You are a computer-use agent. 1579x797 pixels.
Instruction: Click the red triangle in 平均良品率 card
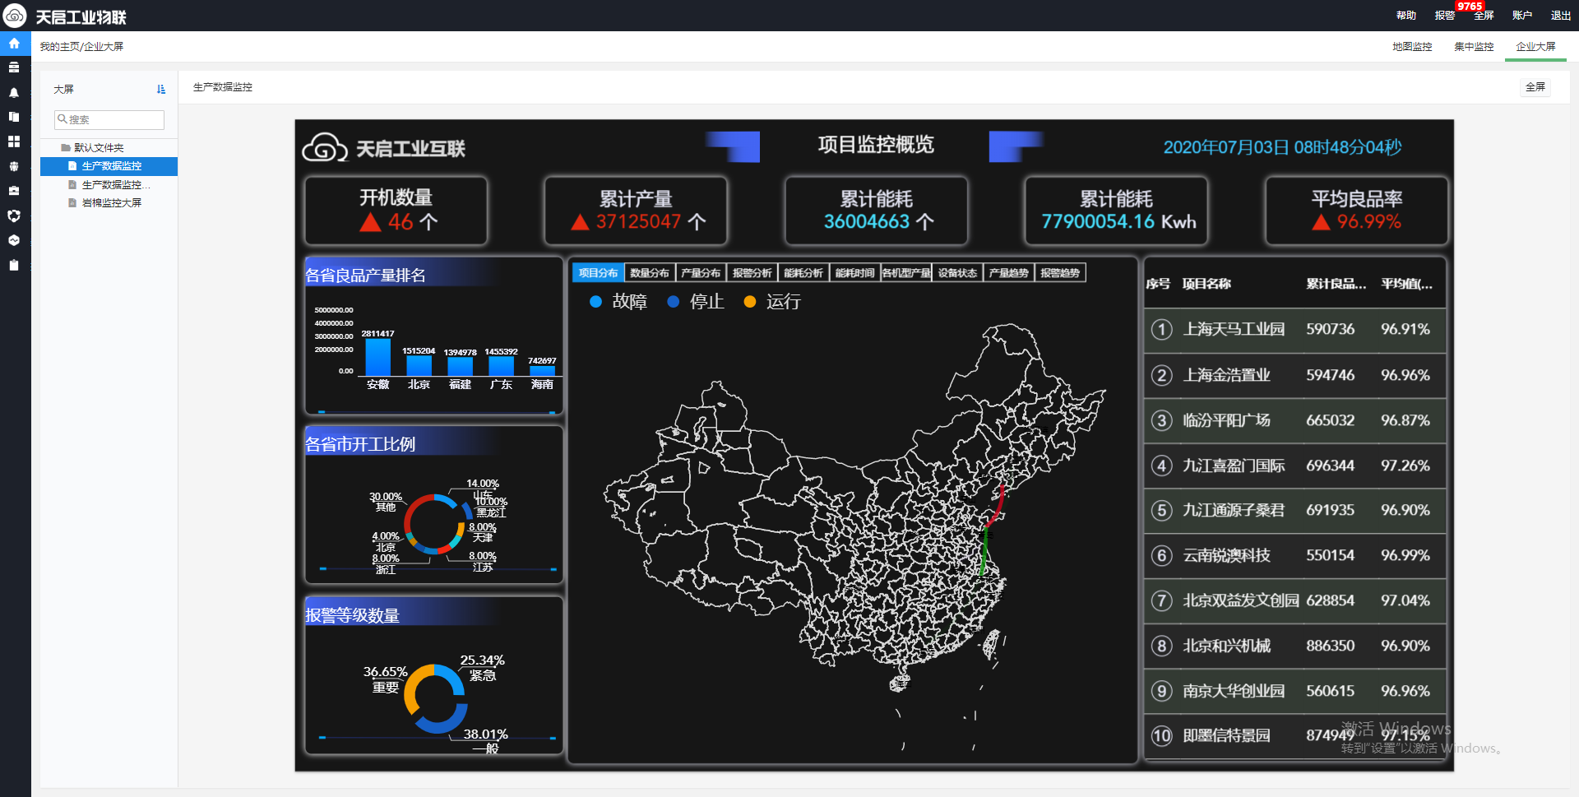[1321, 222]
